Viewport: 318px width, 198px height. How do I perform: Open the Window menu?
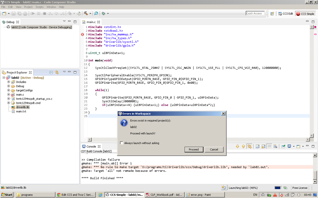coord(51,7)
